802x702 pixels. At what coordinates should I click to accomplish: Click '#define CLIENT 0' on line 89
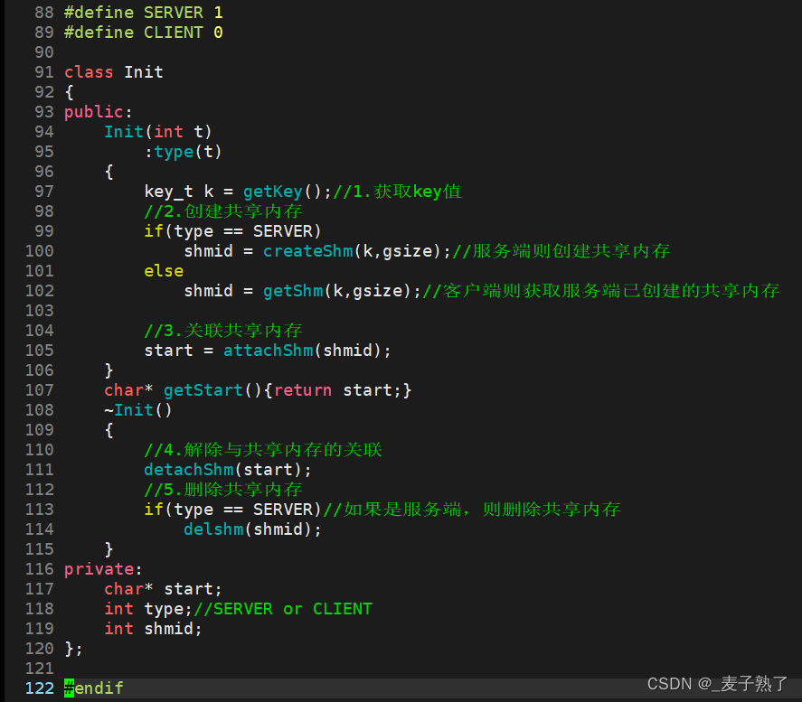pyautogui.click(x=144, y=33)
